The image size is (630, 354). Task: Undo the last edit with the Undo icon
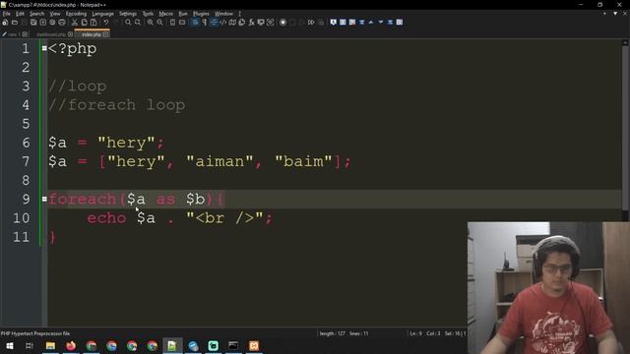pyautogui.click(x=106, y=23)
